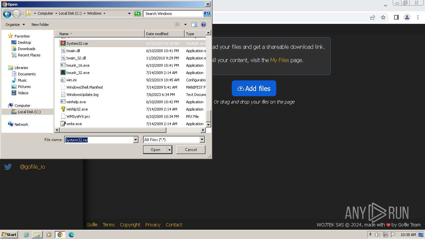Click the Computer breadcrumb segment

(45, 14)
